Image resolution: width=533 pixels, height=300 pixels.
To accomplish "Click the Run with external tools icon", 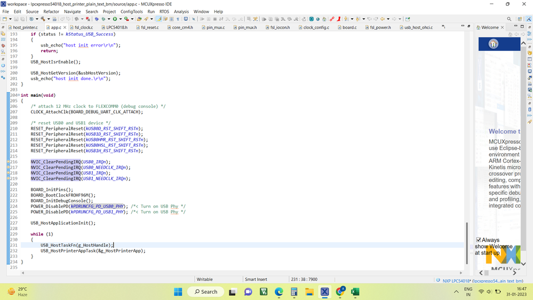I will point(126,19).
